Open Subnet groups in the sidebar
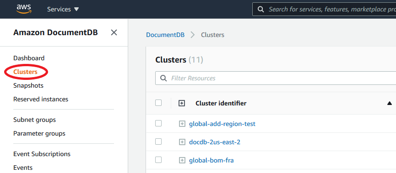Viewport: 396px width, 173px height. pos(35,120)
